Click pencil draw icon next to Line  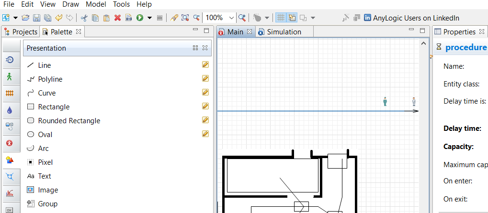point(205,65)
